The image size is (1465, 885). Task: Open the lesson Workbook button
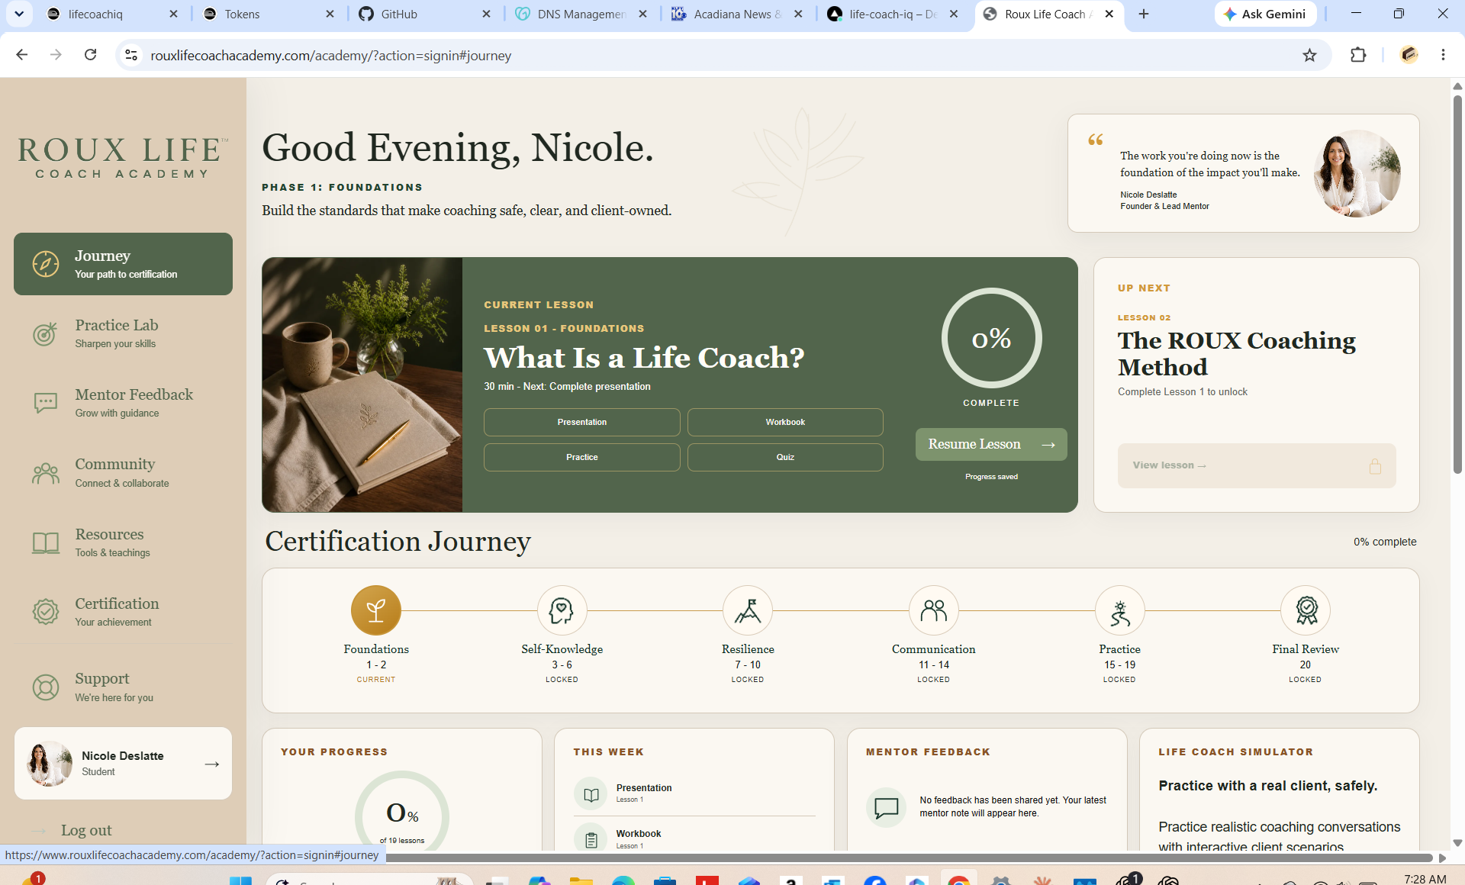(785, 422)
